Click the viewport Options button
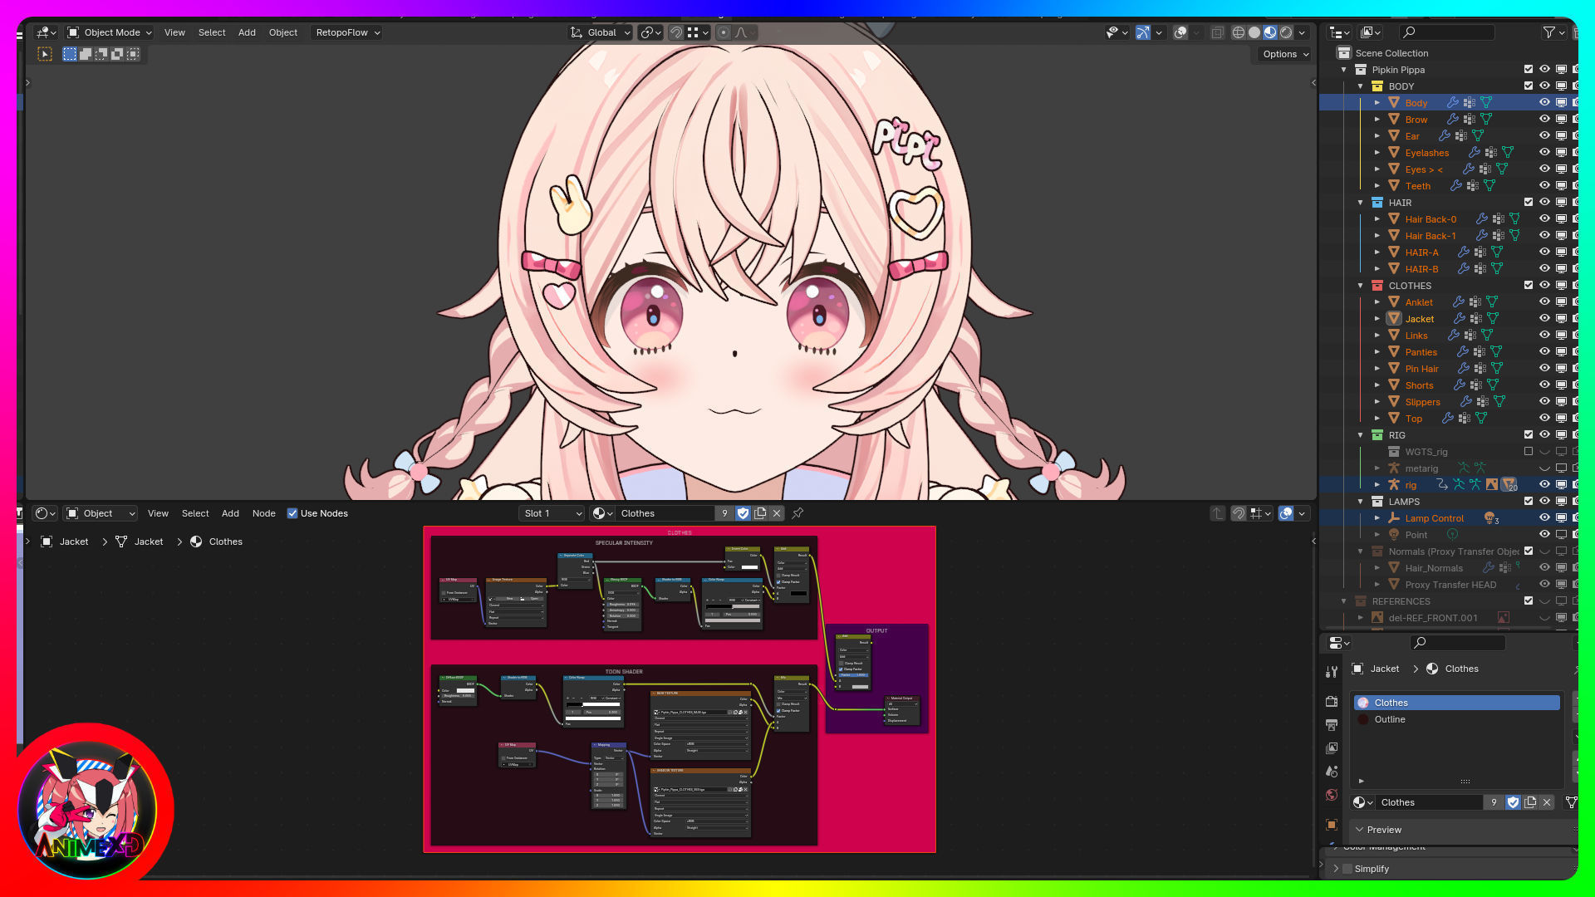Image resolution: width=1595 pixels, height=897 pixels. click(1285, 54)
